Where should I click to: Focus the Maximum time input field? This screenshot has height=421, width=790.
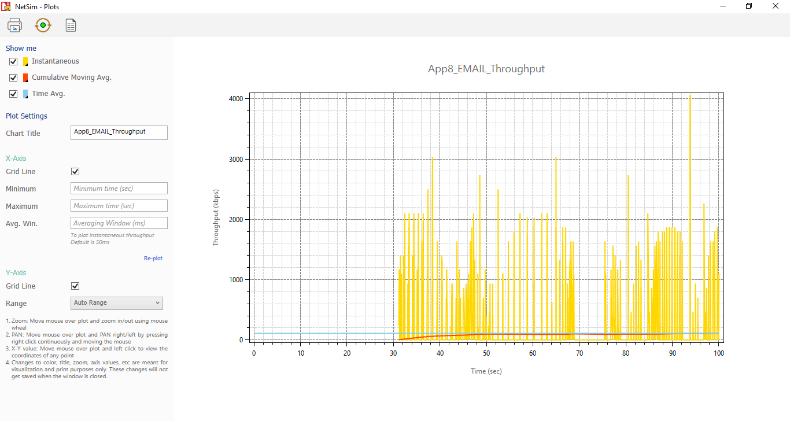119,206
